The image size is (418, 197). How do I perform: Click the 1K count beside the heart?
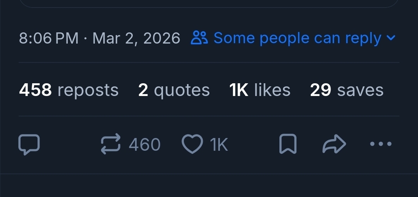coord(219,145)
